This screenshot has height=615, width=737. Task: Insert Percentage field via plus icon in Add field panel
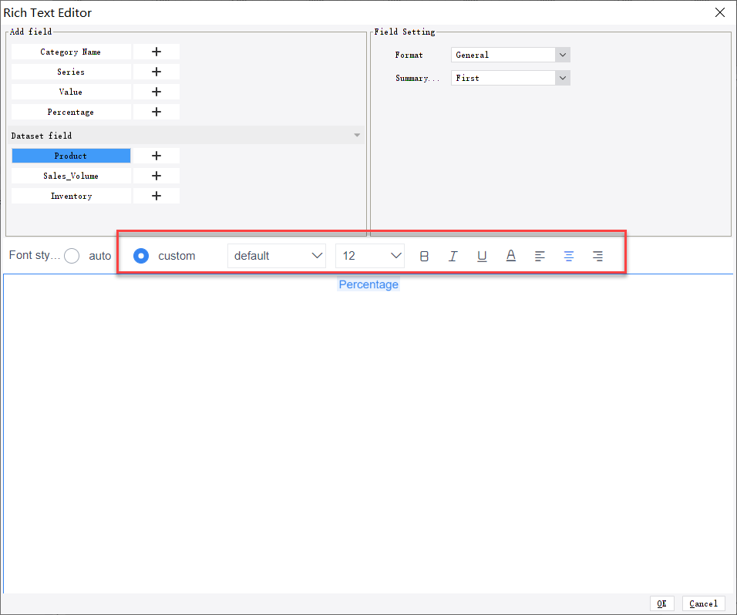click(x=156, y=112)
